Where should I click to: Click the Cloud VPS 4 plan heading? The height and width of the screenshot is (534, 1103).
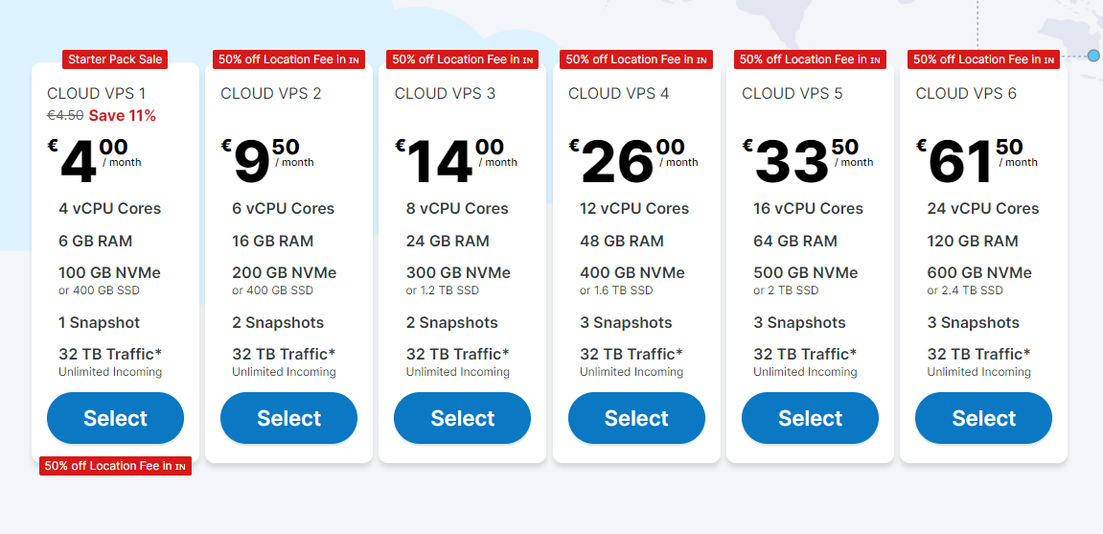click(x=618, y=93)
